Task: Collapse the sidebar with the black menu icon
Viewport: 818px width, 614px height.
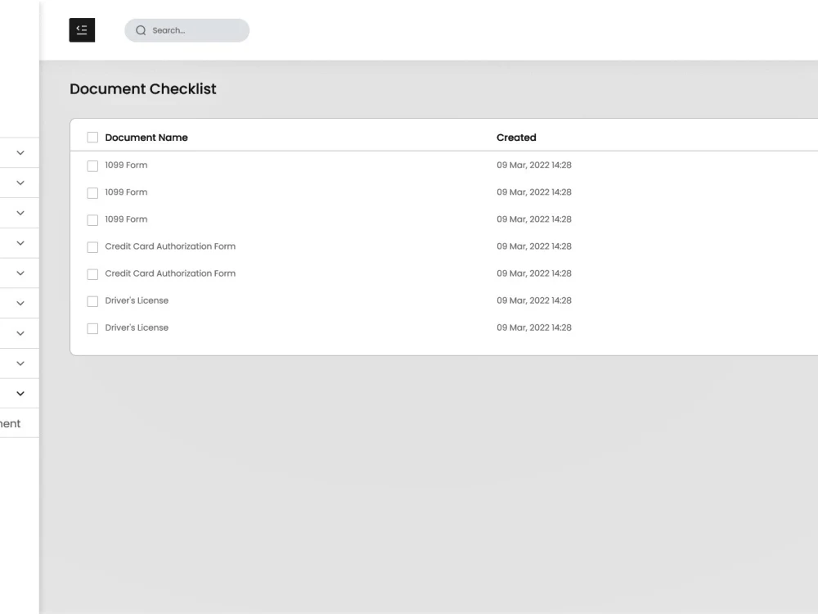Action: (x=82, y=29)
